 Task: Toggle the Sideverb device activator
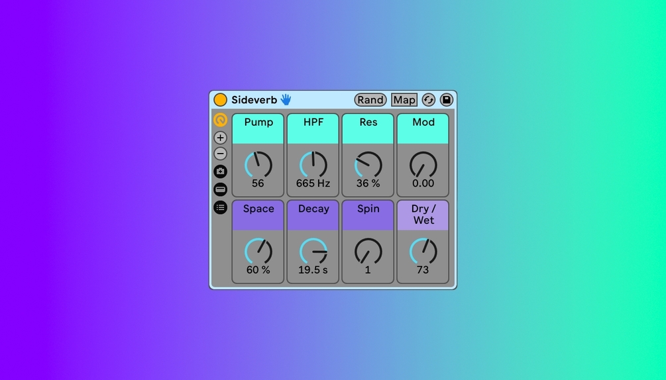[220, 100]
